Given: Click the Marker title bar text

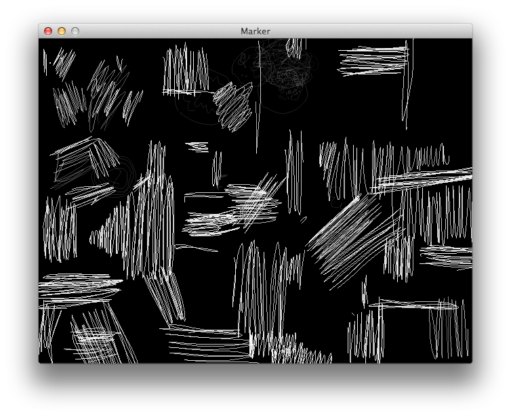Looking at the screenshot, I should (x=255, y=31).
